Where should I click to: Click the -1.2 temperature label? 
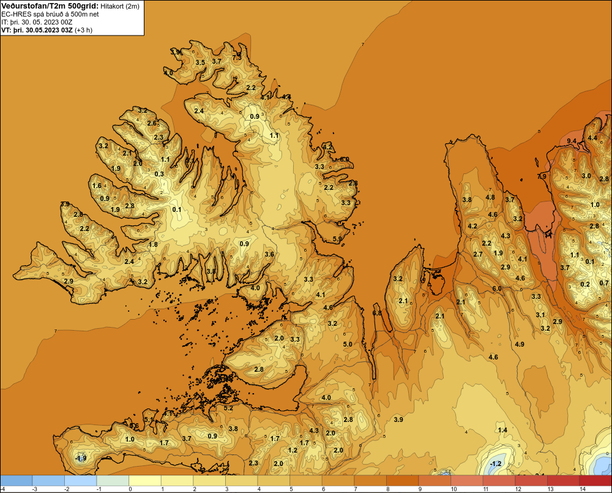tap(495, 464)
